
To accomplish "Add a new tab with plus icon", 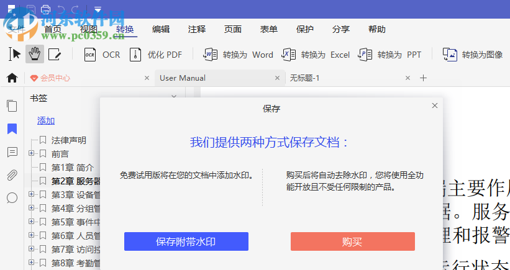I will (x=423, y=78).
